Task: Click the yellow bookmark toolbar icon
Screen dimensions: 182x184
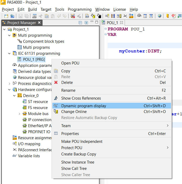Action: coord(168,16)
